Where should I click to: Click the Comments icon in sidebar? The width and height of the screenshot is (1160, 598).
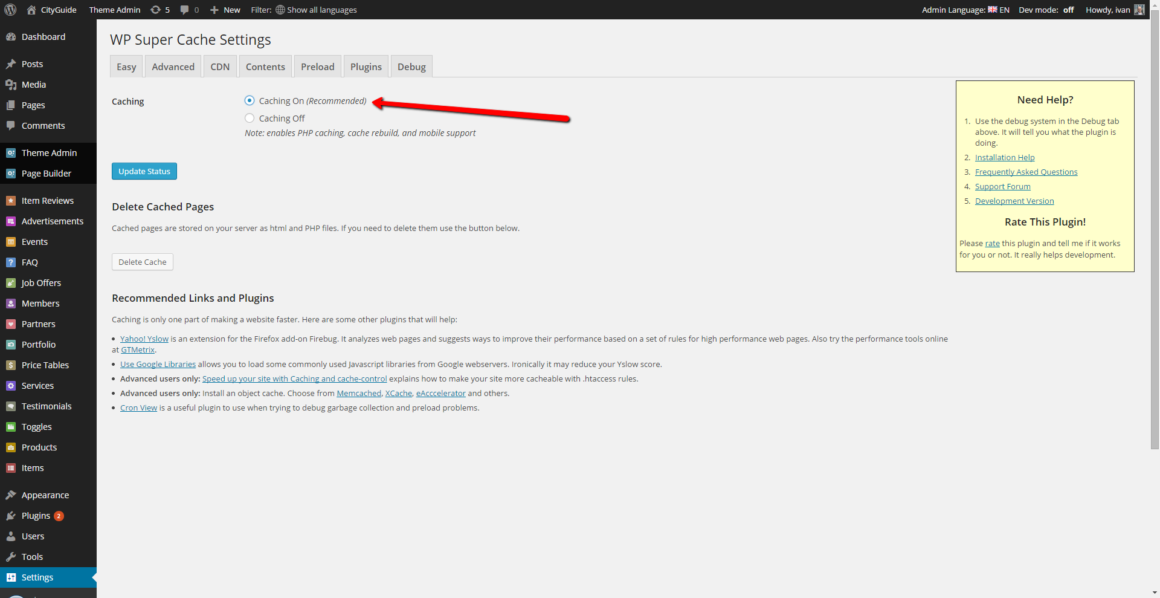pos(11,126)
